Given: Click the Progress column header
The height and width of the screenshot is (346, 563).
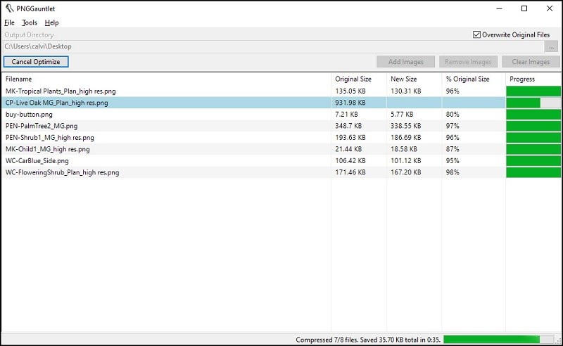Looking at the screenshot, I should (533, 79).
